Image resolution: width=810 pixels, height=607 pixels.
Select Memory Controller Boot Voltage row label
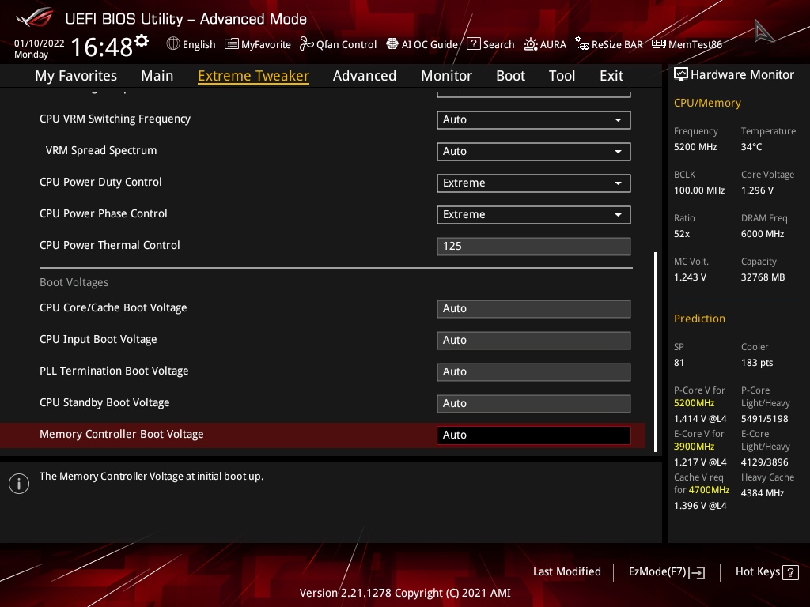point(121,434)
